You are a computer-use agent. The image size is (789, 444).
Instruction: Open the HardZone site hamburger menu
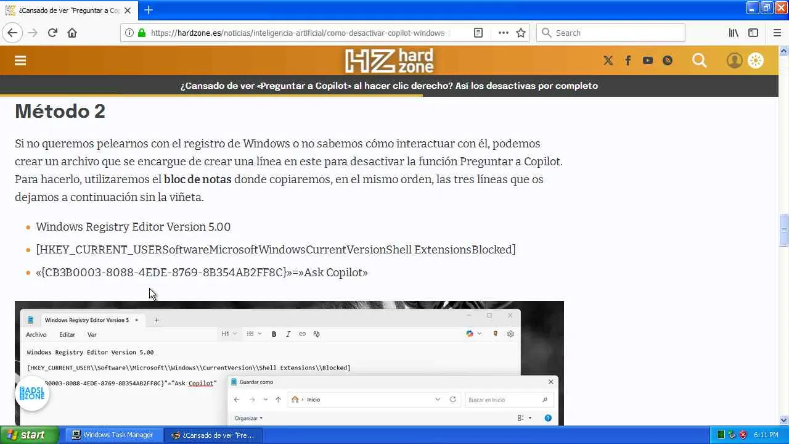click(x=20, y=60)
